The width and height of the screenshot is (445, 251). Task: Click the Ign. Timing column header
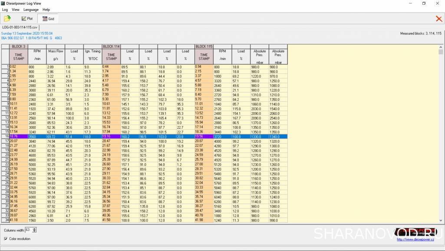coord(92,51)
